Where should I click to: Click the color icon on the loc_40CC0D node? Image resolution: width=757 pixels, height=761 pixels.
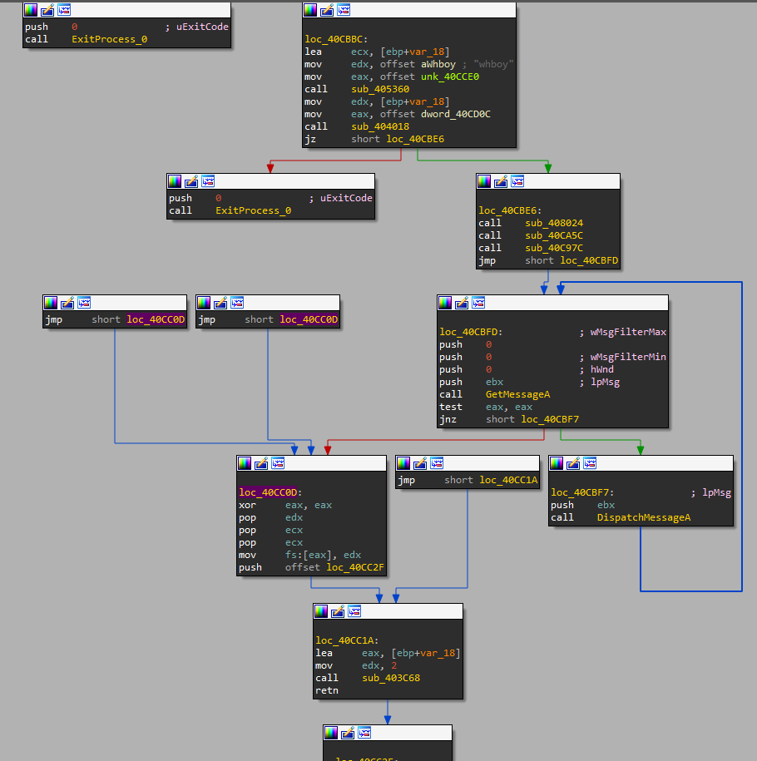[245, 463]
